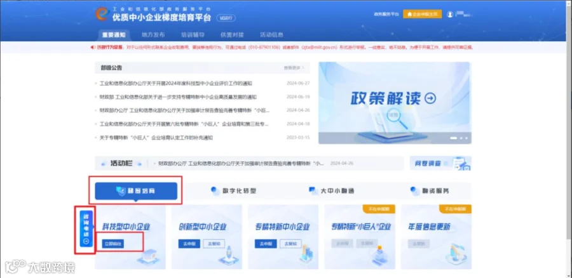Click 去复核 under 创新型中小企业

[x=214, y=244]
